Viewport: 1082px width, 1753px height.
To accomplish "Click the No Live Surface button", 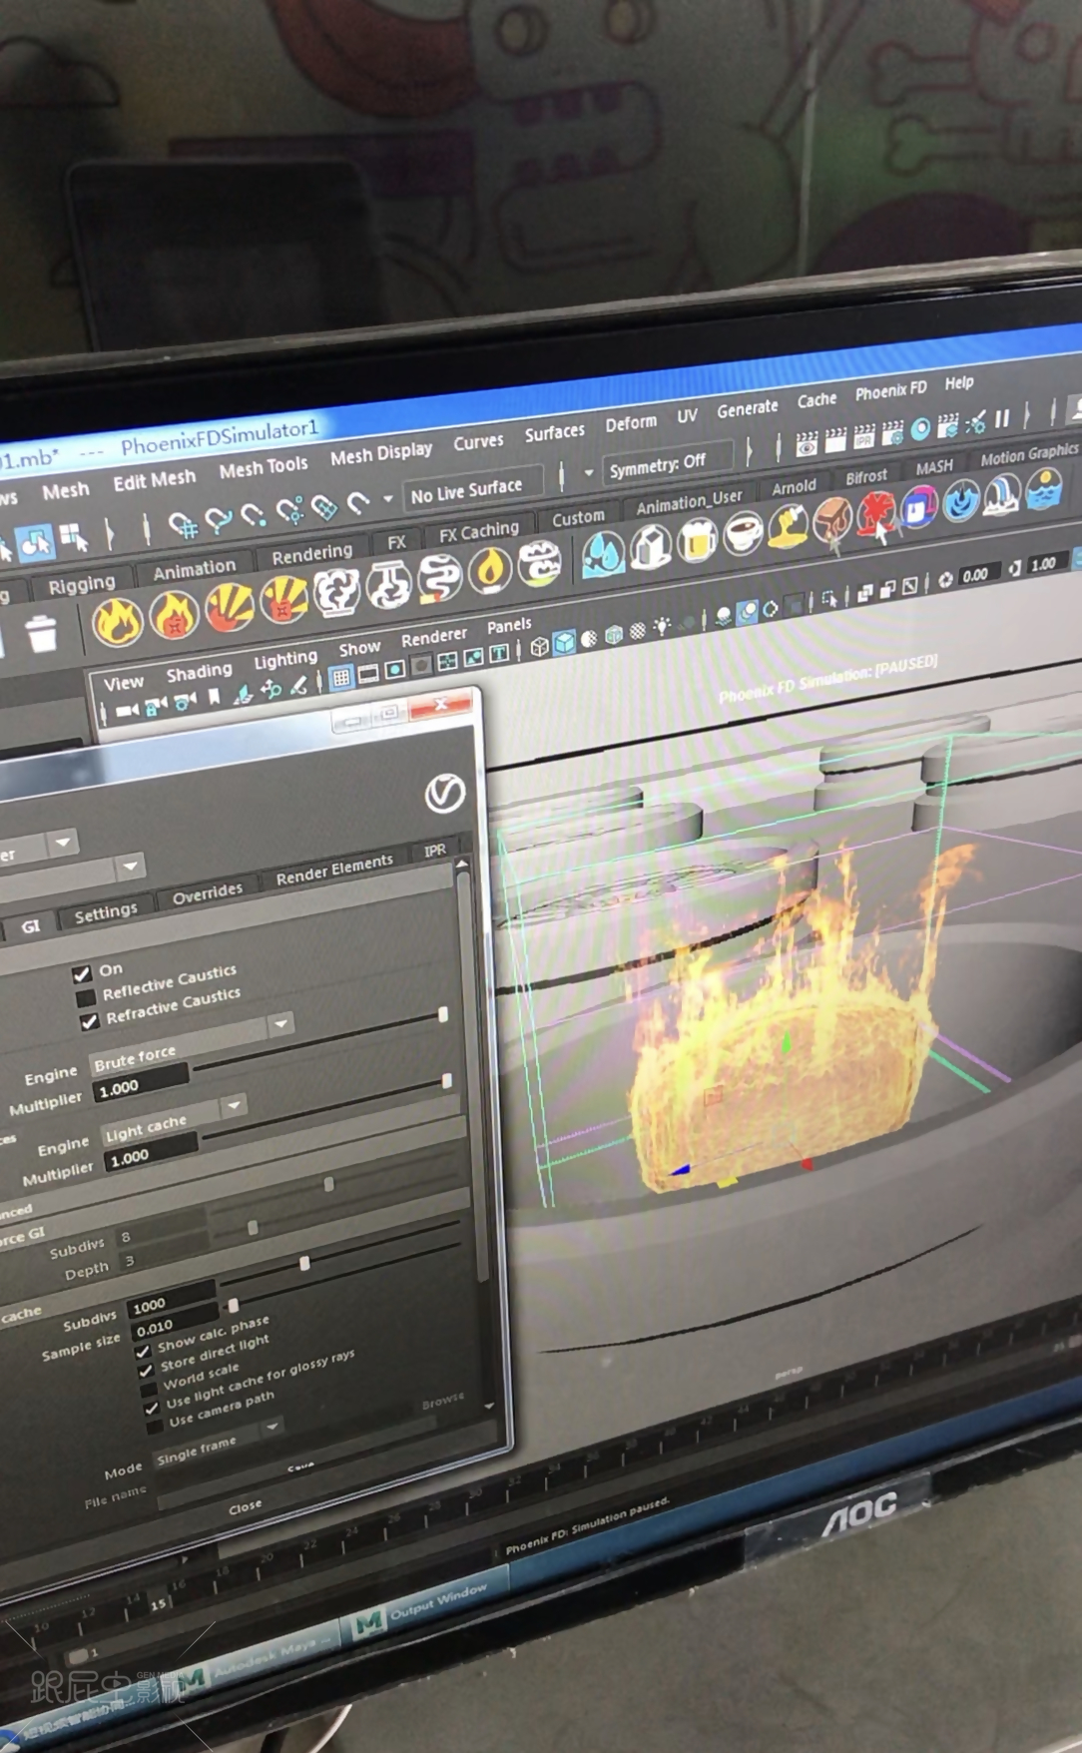I will click(466, 491).
